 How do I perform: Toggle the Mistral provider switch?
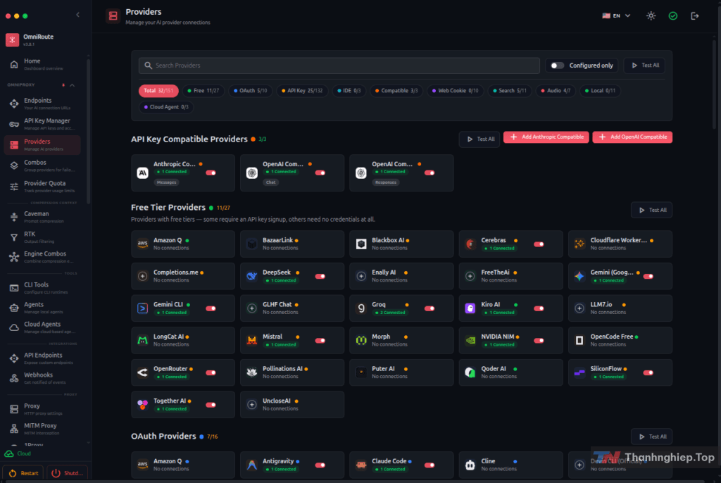[x=320, y=341]
